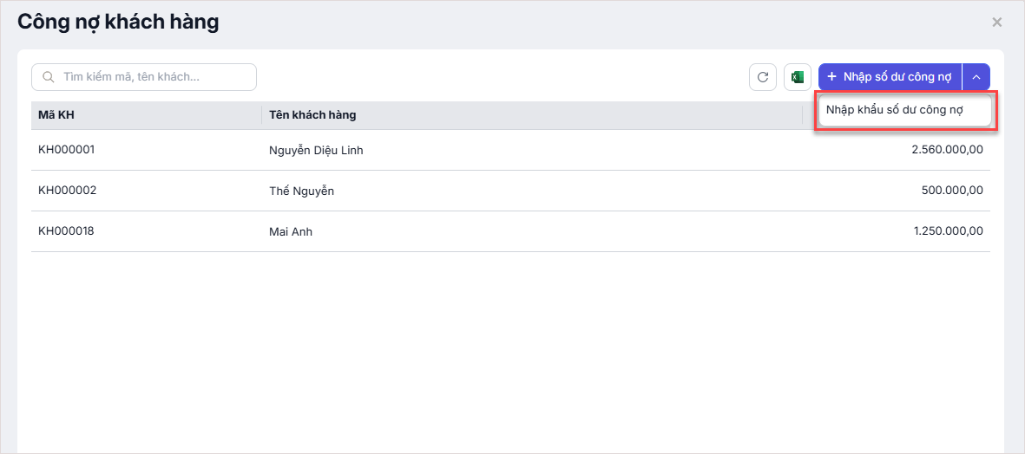Open customer Mai Anh
Viewport: 1025px width, 454px height.
pos(291,232)
